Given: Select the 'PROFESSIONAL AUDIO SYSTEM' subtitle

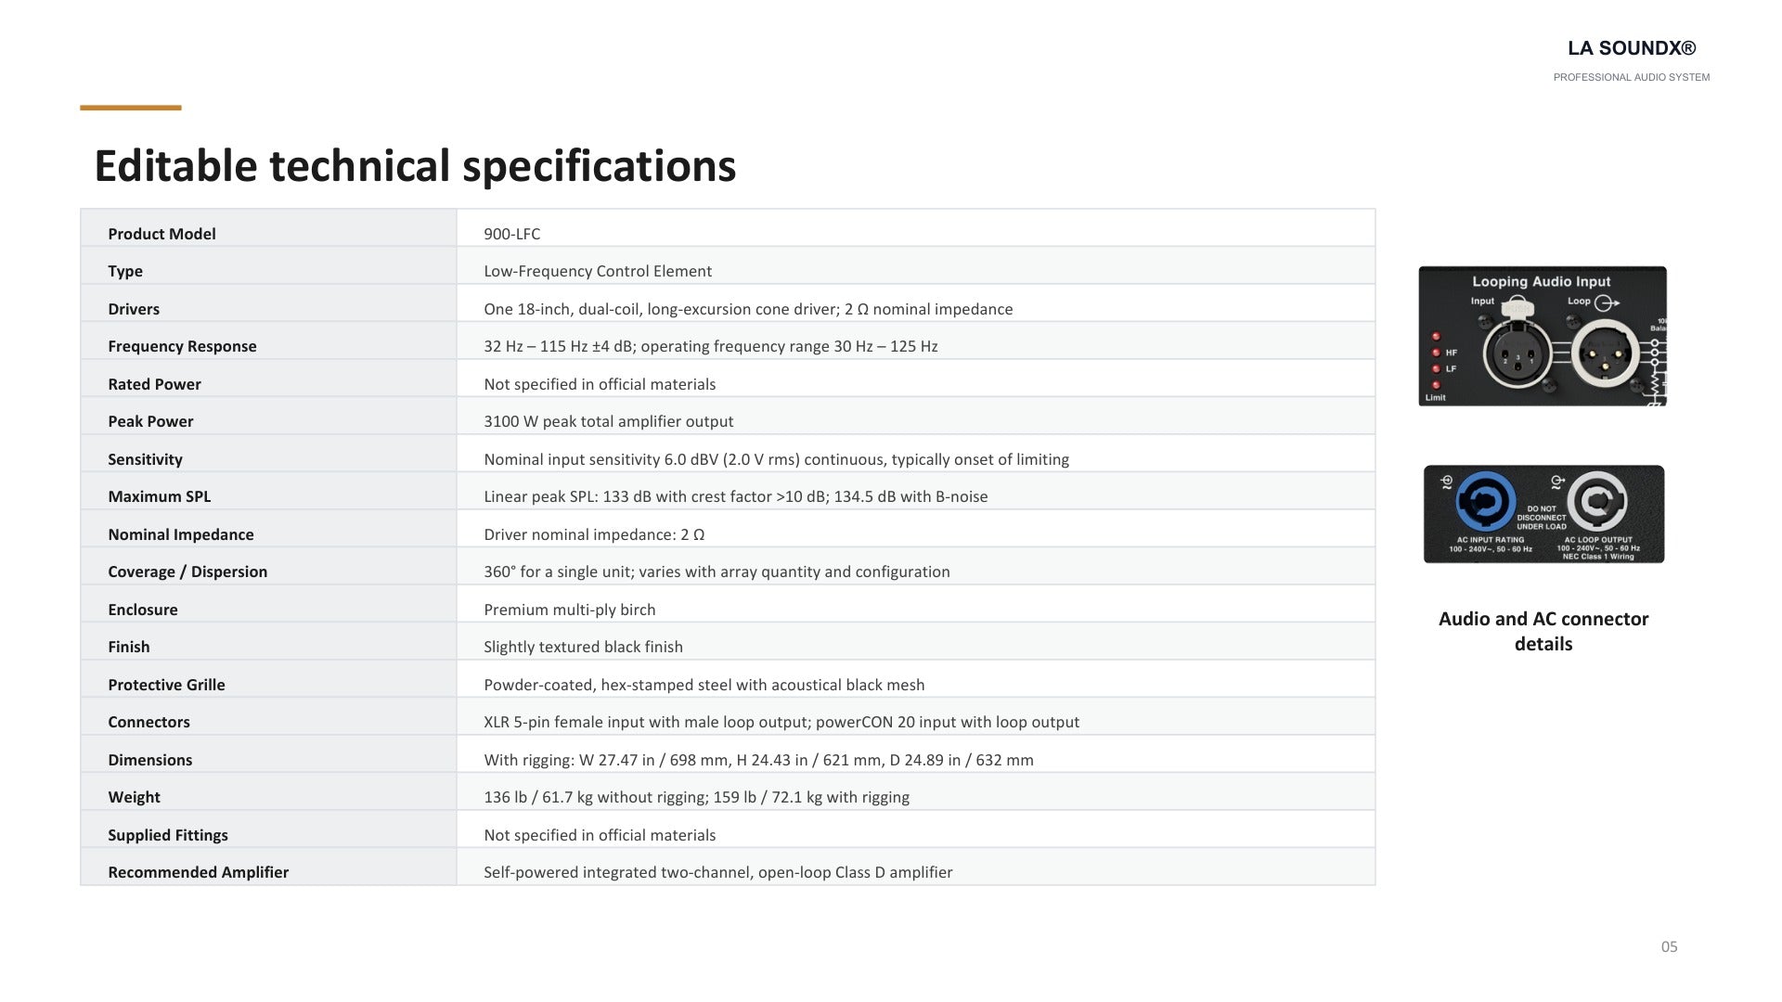Looking at the screenshot, I should 1632,77.
